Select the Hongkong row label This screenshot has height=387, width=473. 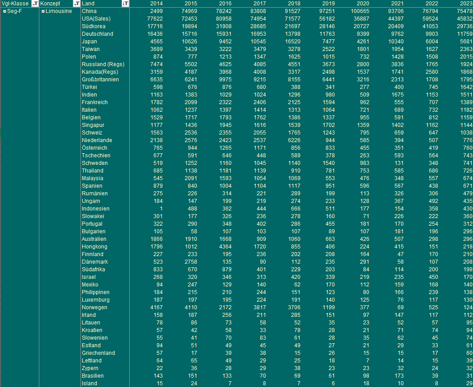(94, 246)
